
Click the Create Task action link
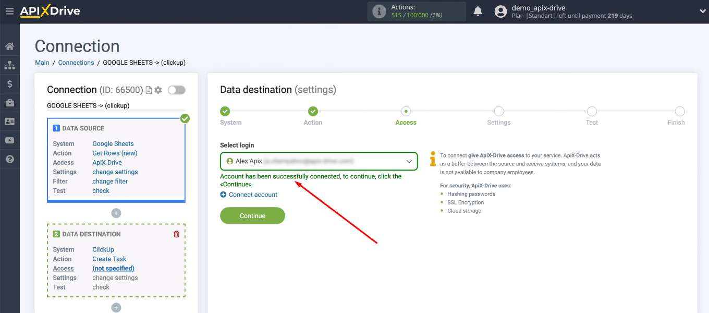click(109, 259)
